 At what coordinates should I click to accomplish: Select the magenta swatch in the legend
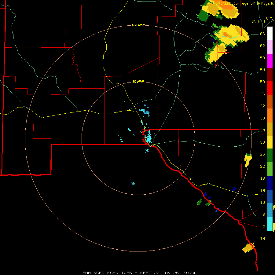coord(270,61)
